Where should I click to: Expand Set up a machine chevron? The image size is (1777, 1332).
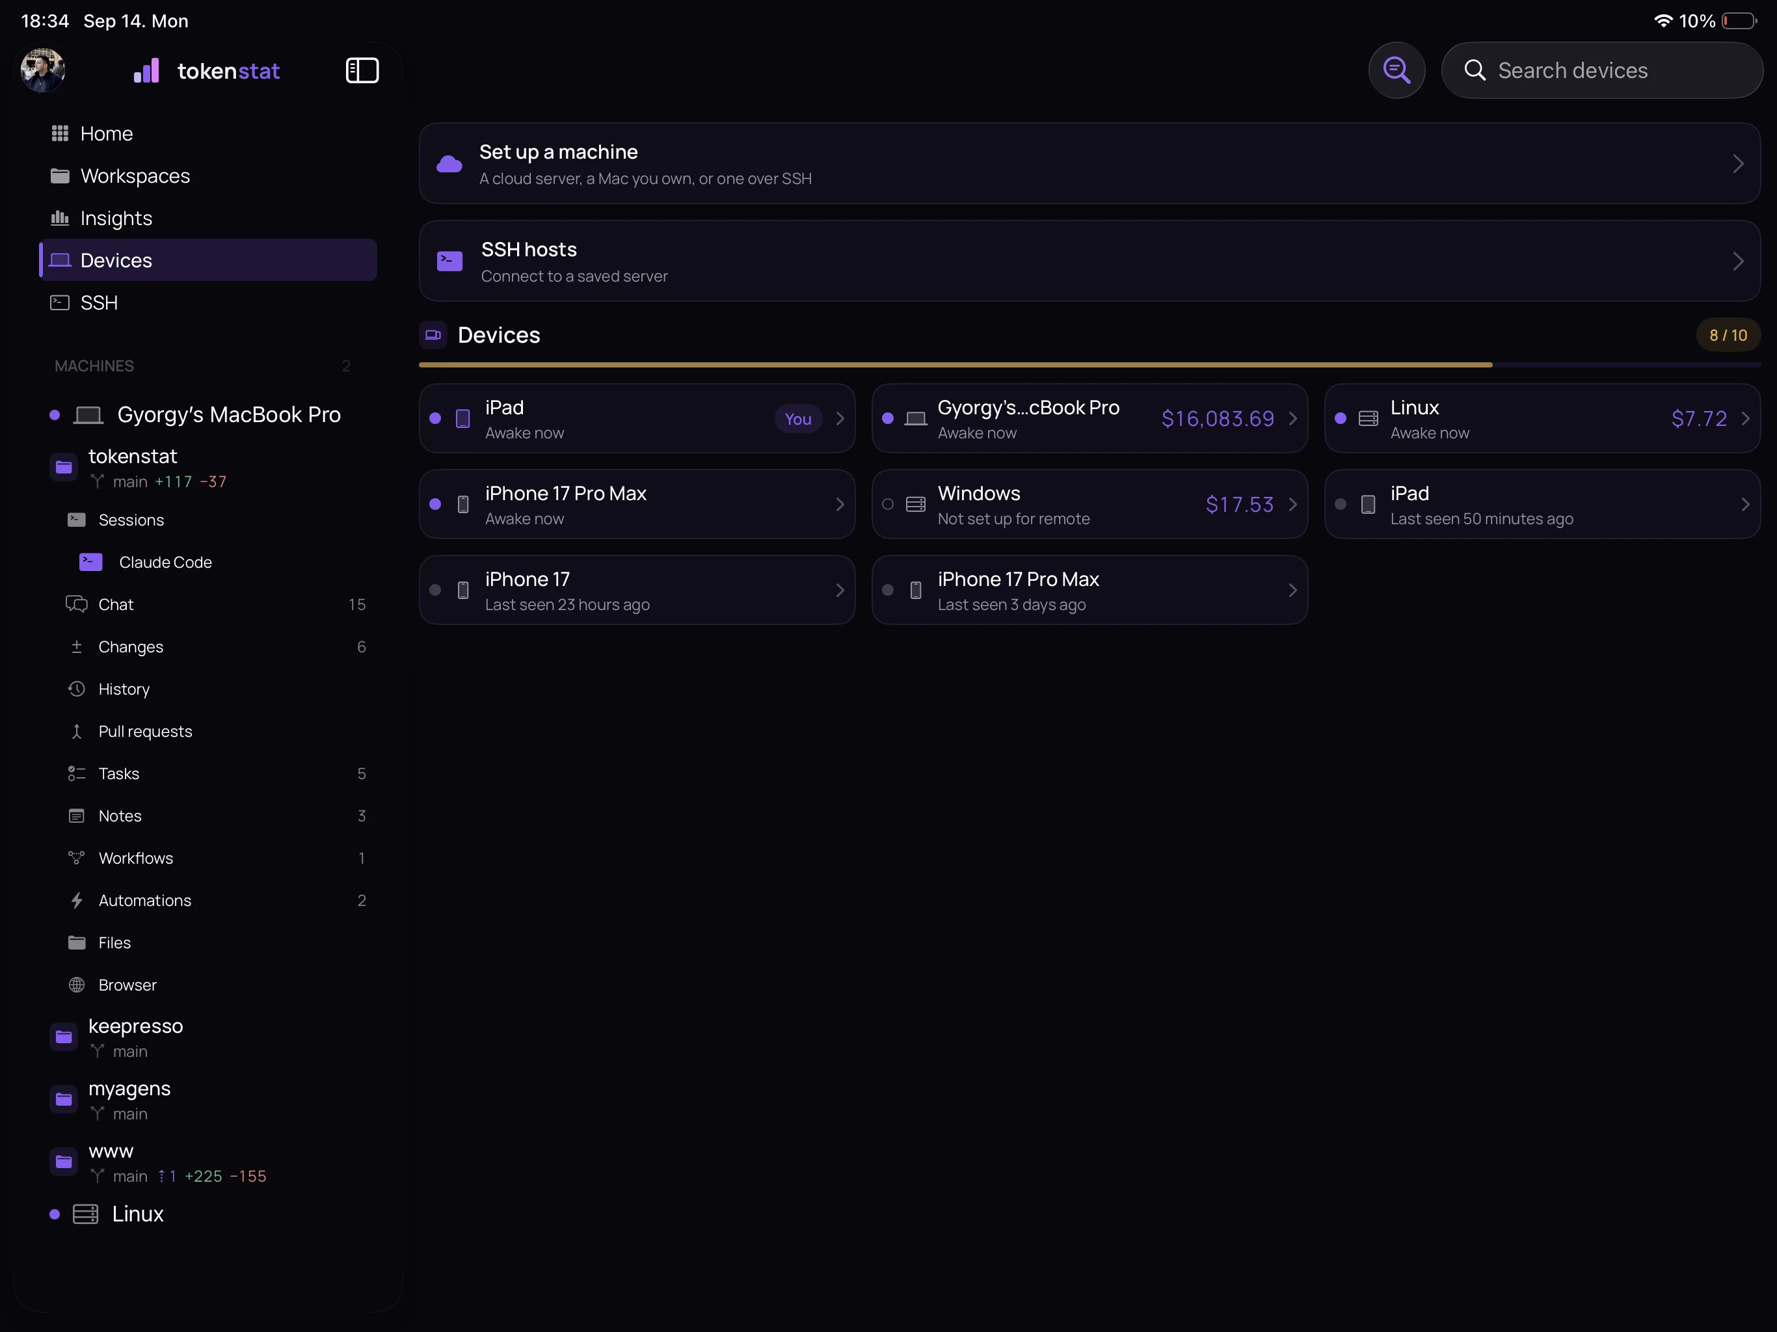(x=1737, y=164)
